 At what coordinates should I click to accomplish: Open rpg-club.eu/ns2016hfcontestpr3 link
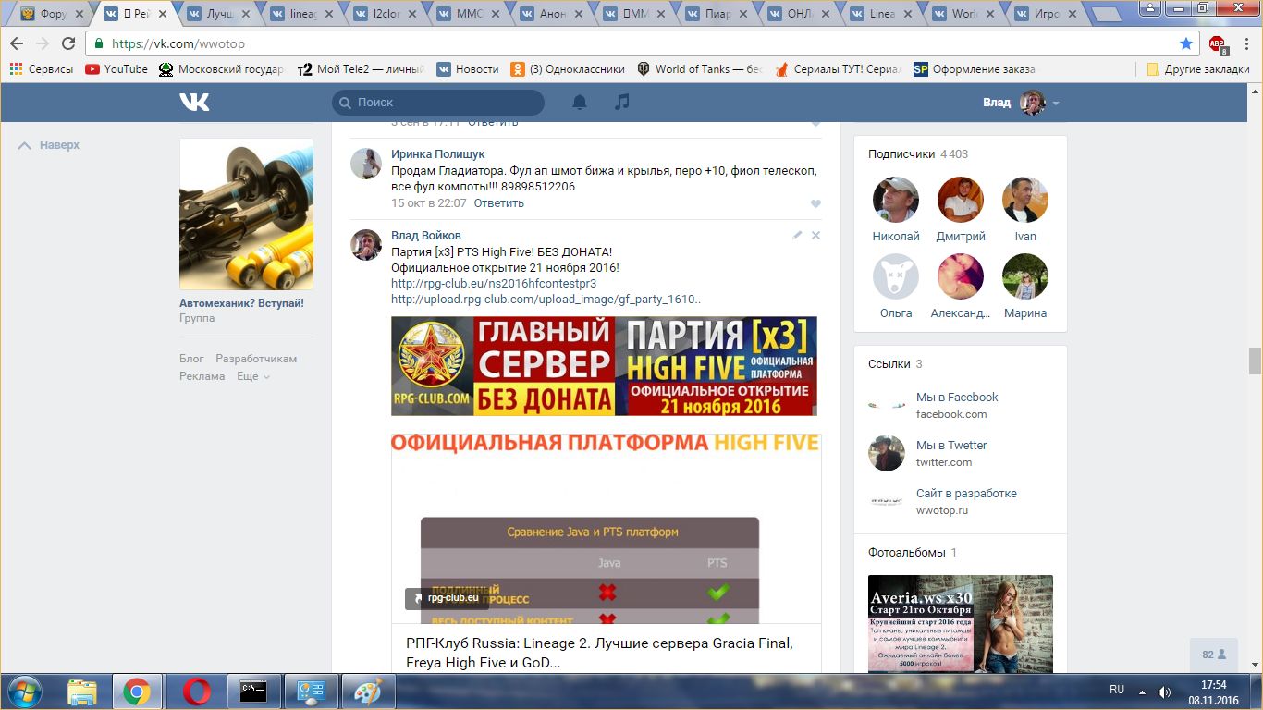point(494,284)
